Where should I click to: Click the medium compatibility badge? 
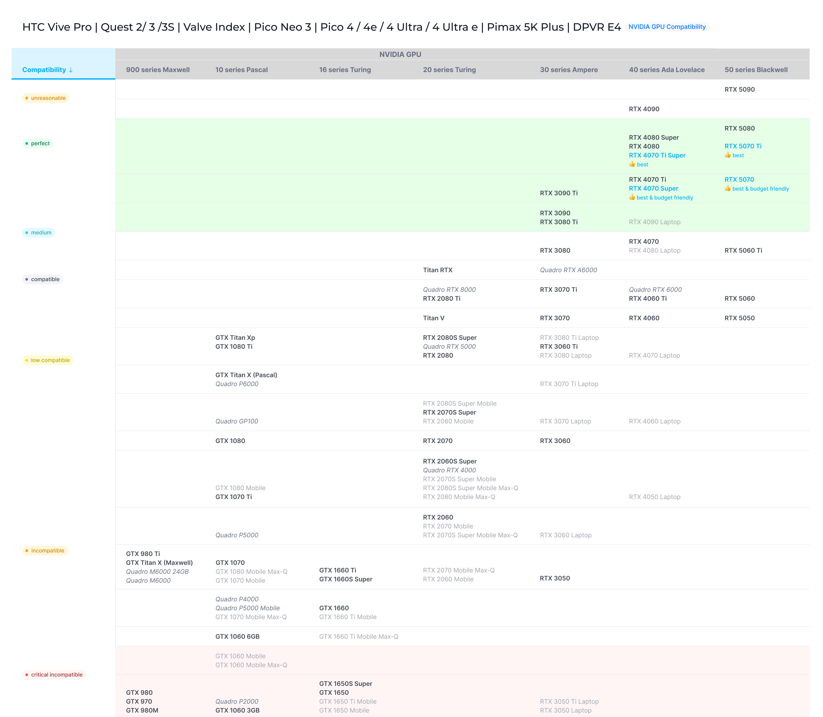coord(39,232)
